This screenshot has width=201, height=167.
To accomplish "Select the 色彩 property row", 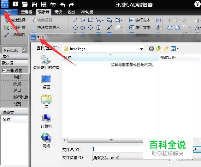I will point(14,77).
